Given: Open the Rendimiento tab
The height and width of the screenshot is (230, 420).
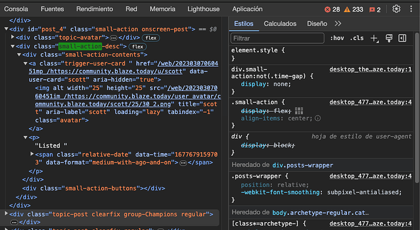Looking at the screenshot, I should click(x=94, y=9).
